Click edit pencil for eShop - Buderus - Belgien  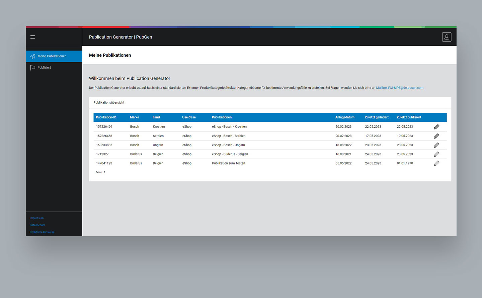pyautogui.click(x=436, y=154)
